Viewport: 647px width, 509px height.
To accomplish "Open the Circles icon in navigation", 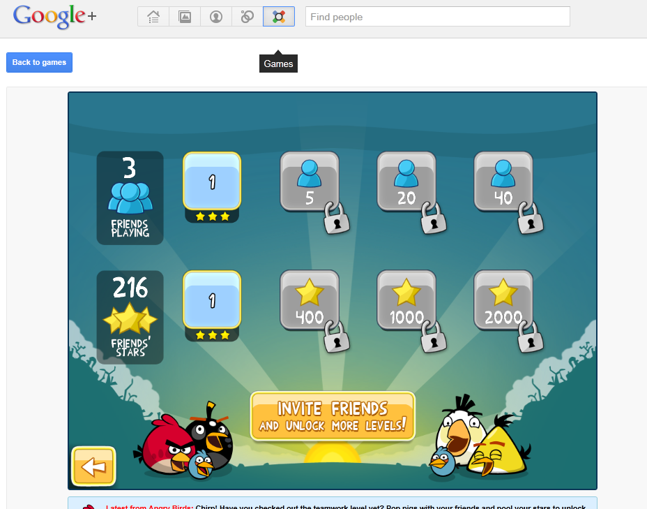I will [248, 17].
